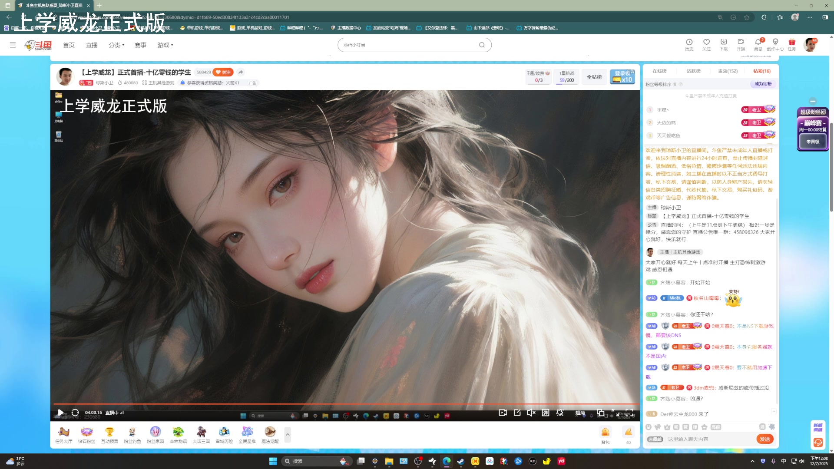Toggle the 高能 chat button
834x469 pixels.
click(715, 427)
